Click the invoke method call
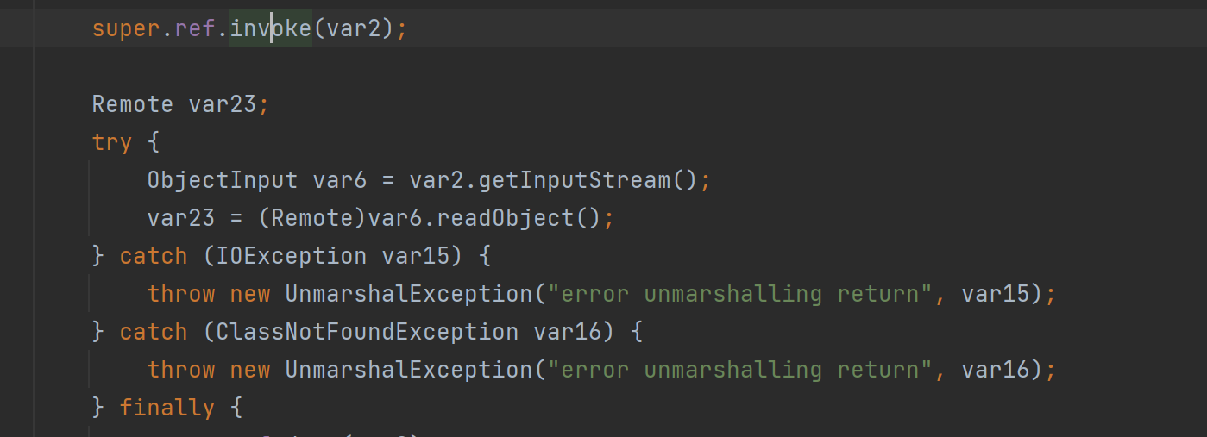The width and height of the screenshot is (1207, 437). pyautogui.click(x=270, y=28)
